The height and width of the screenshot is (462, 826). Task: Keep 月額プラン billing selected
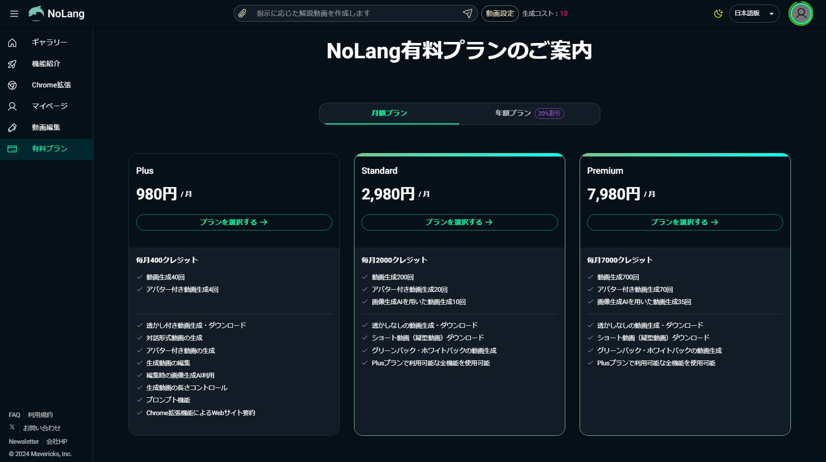click(x=390, y=113)
